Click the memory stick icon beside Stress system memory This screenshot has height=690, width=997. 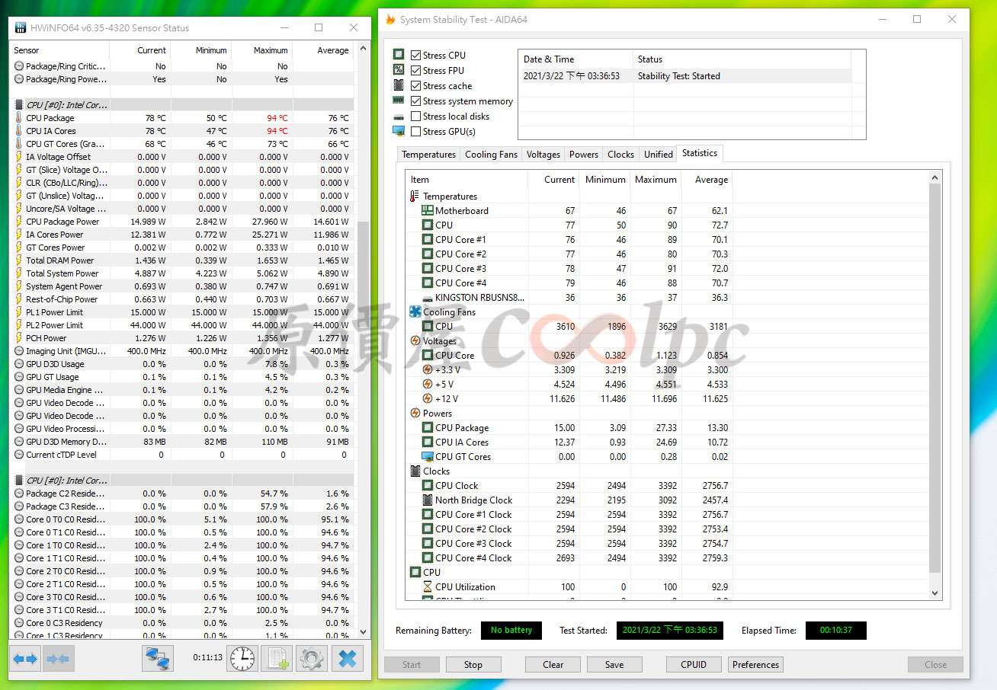(x=398, y=101)
